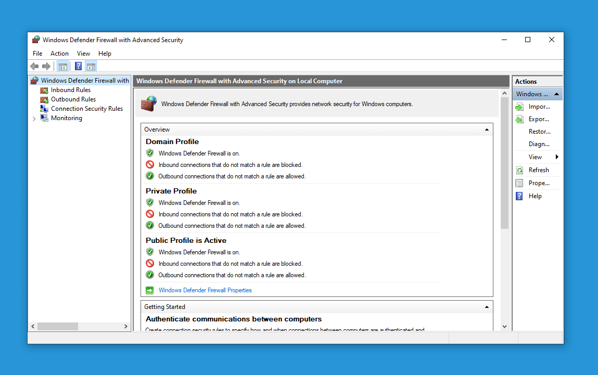598x375 pixels.
Task: Expand the Monitoring tree node chevron
Action: [x=34, y=119]
